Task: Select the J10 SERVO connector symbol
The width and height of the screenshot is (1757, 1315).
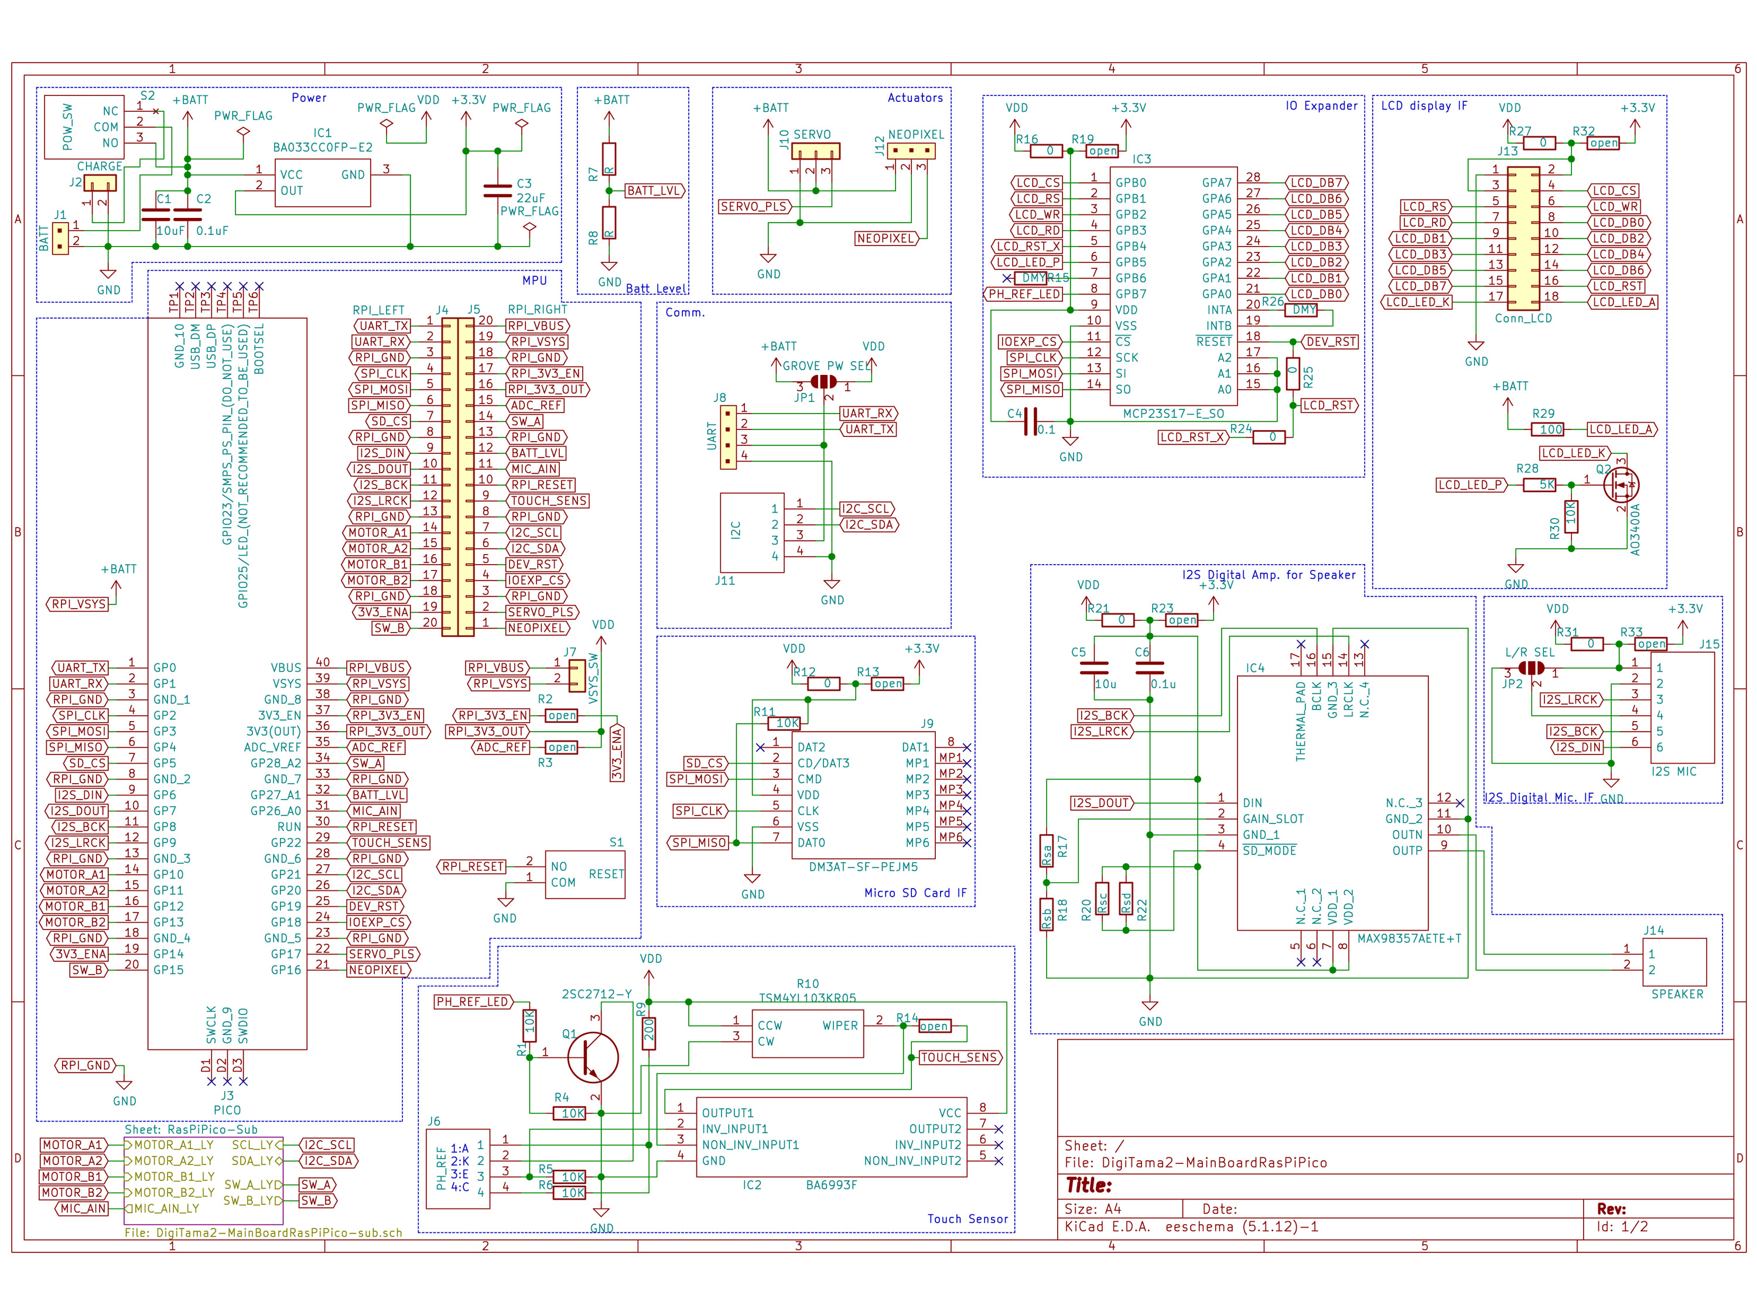Action: (x=815, y=151)
